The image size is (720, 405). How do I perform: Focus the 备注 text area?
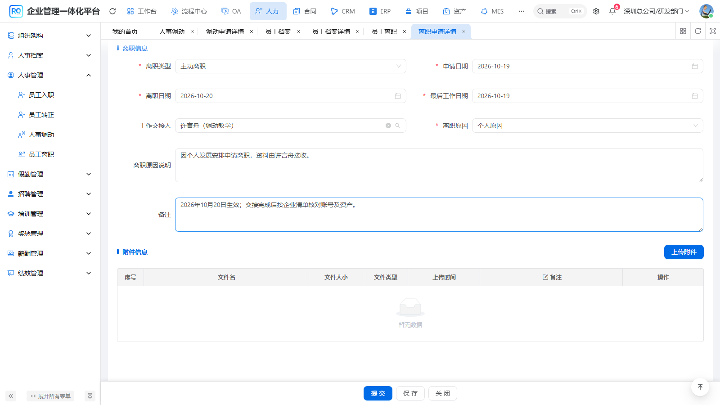pyautogui.click(x=439, y=215)
